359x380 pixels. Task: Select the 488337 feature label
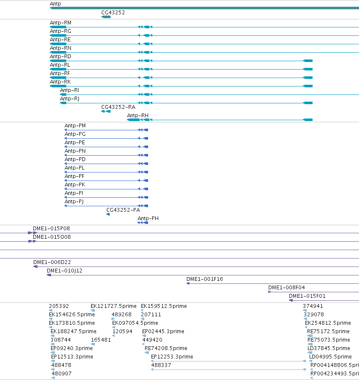tap(161, 365)
